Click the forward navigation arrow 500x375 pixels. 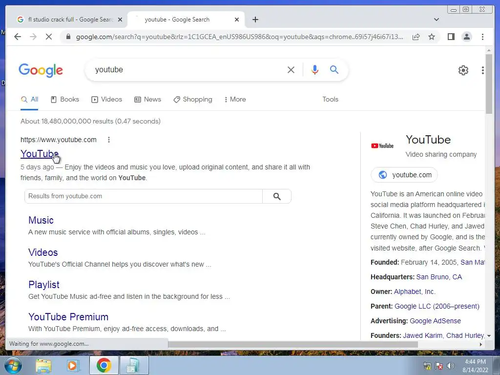(33, 37)
